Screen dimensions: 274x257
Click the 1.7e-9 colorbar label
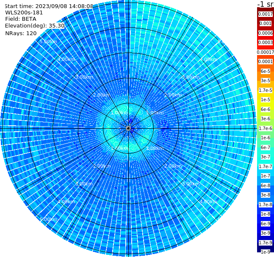click(x=266, y=243)
